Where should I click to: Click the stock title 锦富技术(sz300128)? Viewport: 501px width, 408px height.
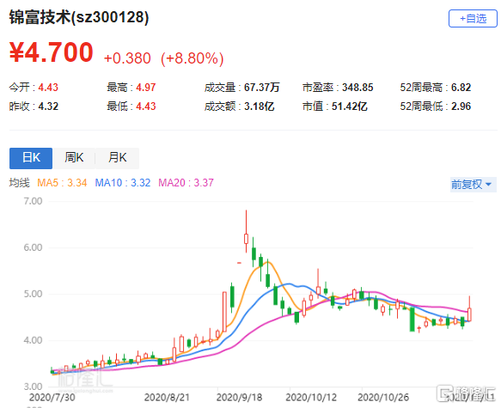(79, 17)
